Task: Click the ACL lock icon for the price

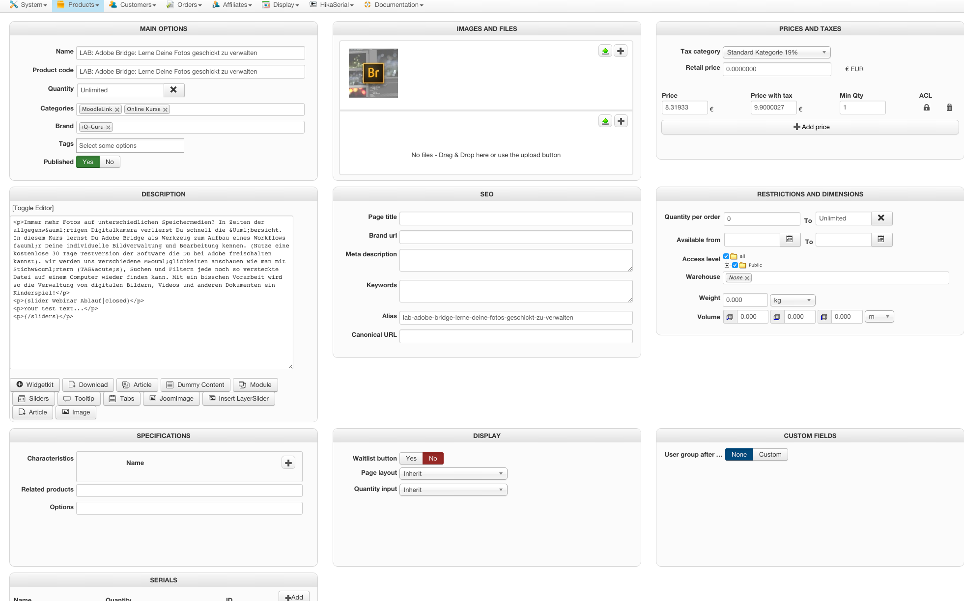Action: point(926,108)
